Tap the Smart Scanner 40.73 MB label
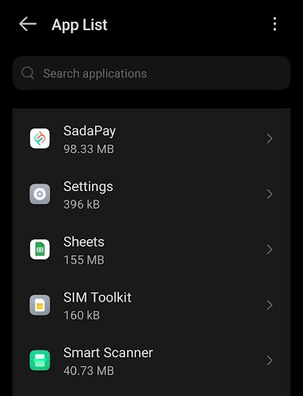 coord(89,371)
